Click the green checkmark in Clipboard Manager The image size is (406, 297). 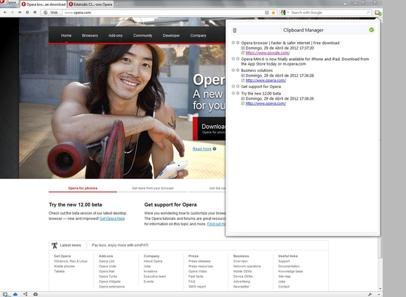pos(372,30)
